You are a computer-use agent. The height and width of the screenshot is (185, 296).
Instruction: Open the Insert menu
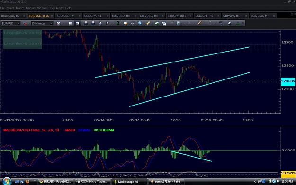click(x=19, y=8)
